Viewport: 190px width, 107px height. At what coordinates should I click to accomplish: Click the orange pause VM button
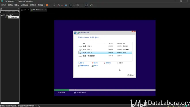[x=47, y=5]
